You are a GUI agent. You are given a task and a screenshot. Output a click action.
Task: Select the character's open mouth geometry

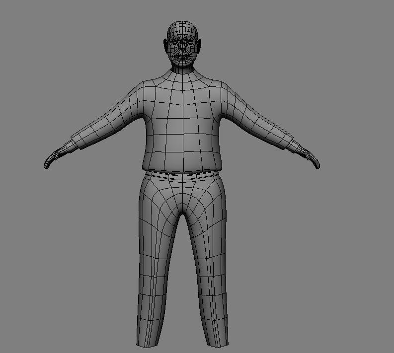(x=183, y=57)
